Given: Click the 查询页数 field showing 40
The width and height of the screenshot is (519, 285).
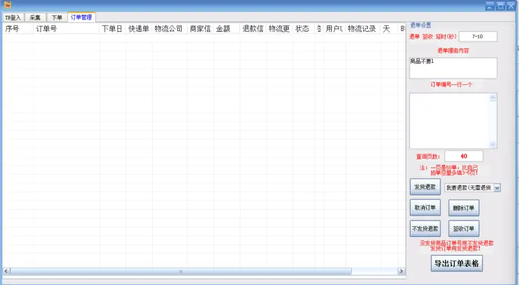Looking at the screenshot, I should tap(463, 156).
